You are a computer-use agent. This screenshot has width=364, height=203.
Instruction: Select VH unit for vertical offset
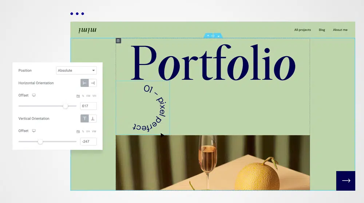(x=88, y=132)
